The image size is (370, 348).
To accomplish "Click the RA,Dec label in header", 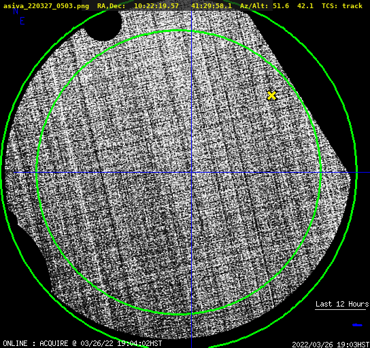I will pos(111,5).
